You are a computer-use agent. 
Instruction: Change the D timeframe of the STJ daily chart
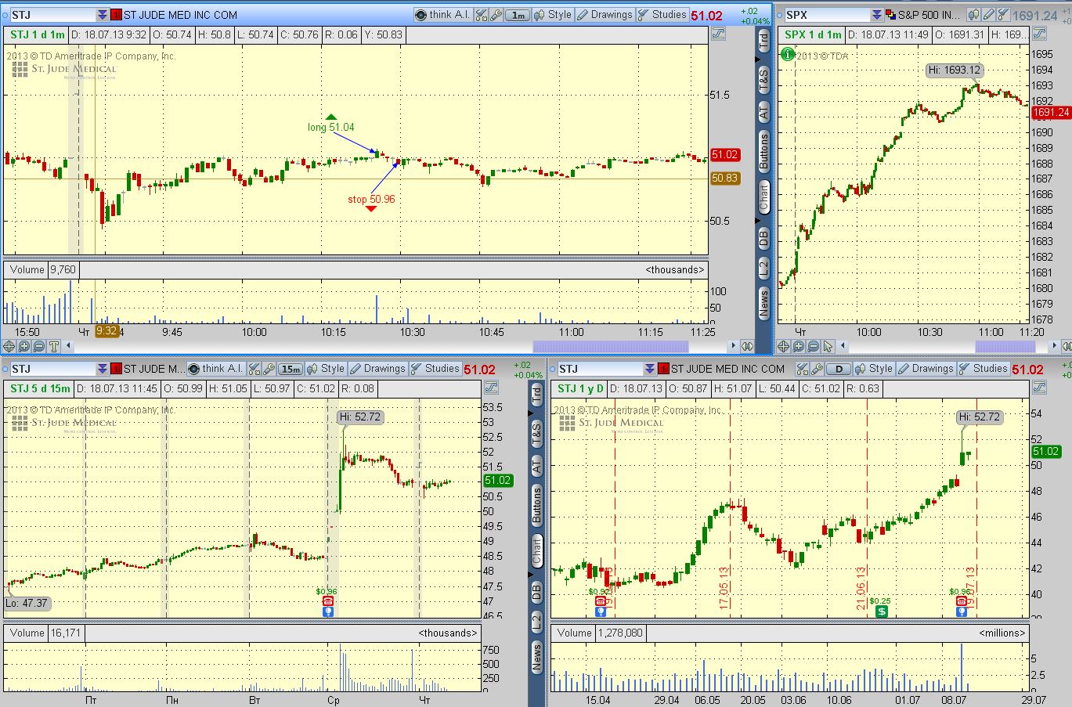pyautogui.click(x=839, y=369)
